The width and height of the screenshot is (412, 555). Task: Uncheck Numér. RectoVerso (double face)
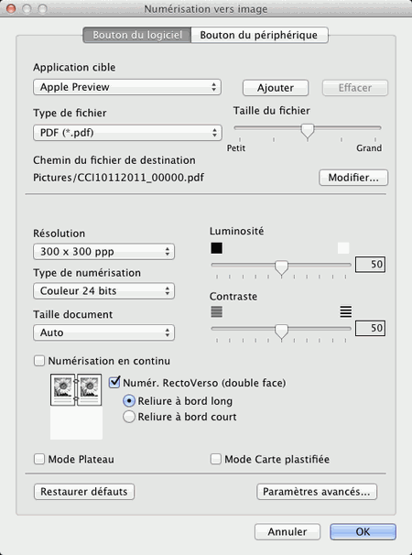[x=114, y=382]
